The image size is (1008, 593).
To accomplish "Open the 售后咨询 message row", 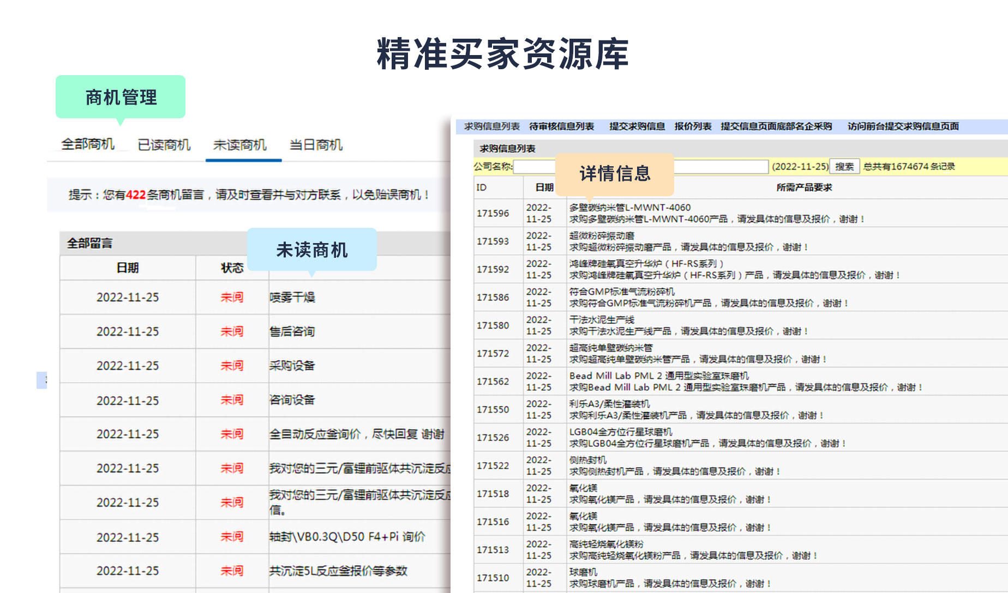I will (x=292, y=331).
